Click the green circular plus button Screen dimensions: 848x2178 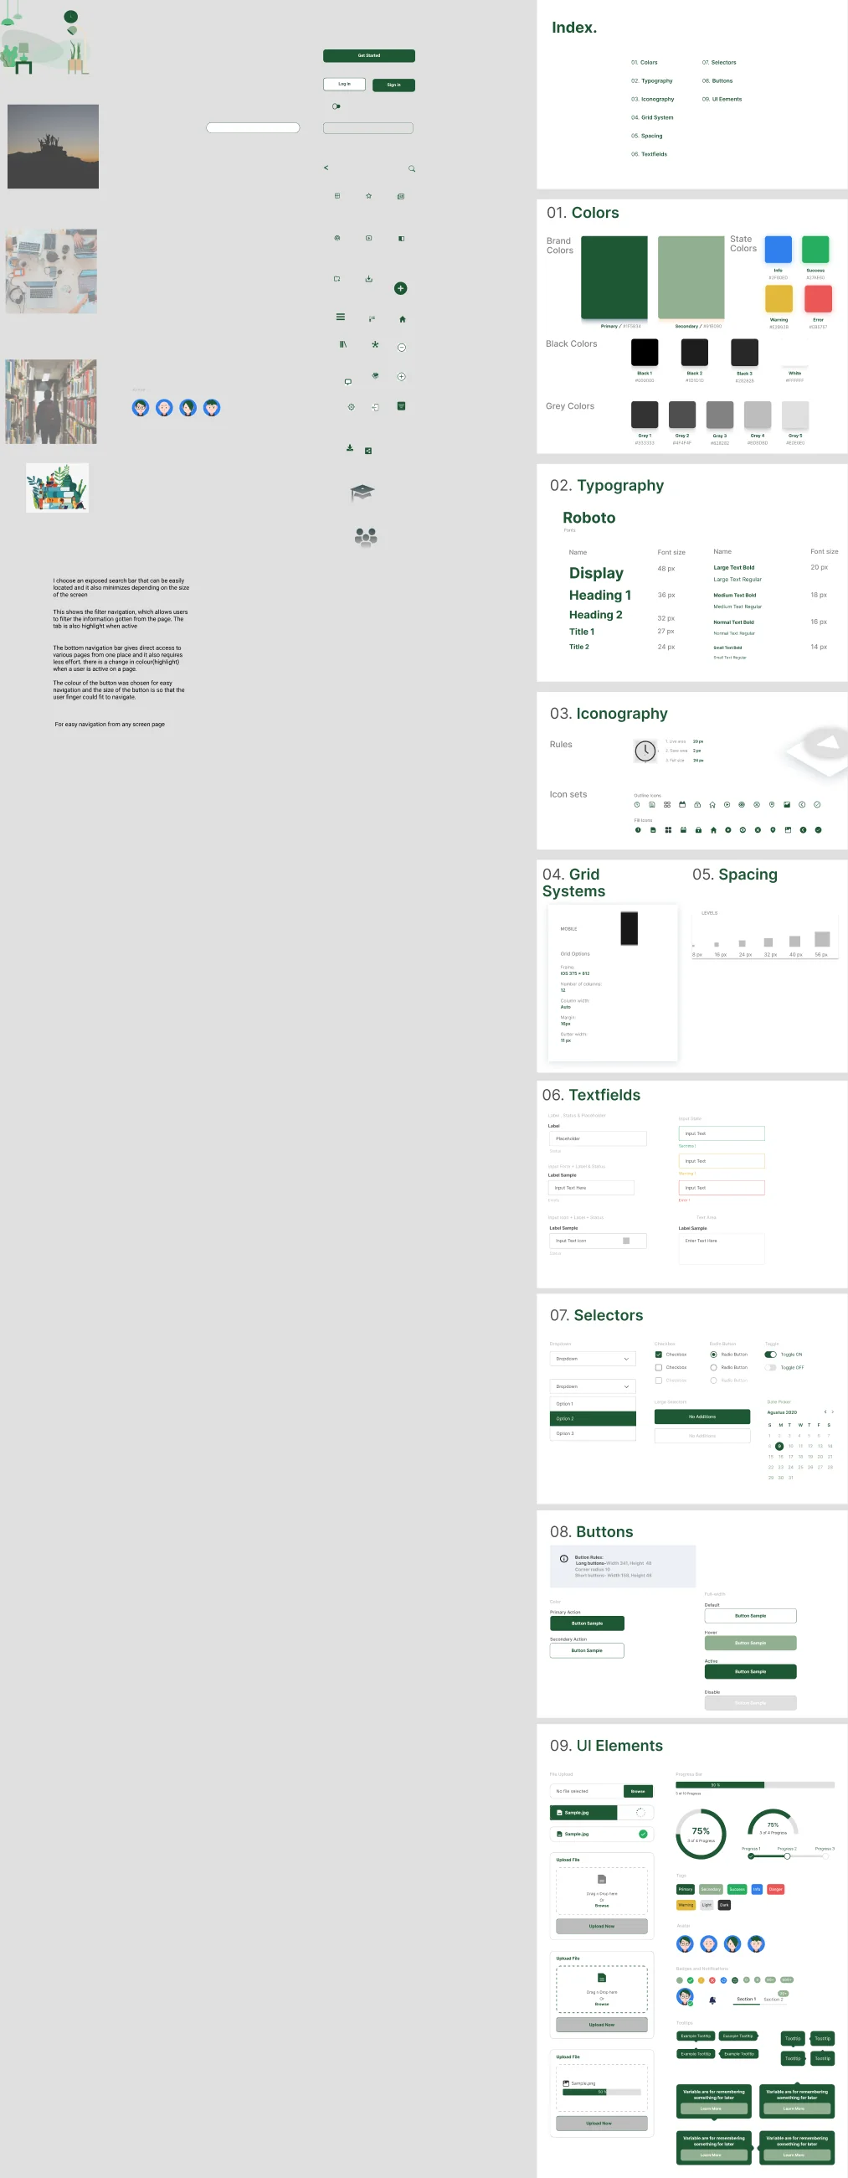(401, 288)
